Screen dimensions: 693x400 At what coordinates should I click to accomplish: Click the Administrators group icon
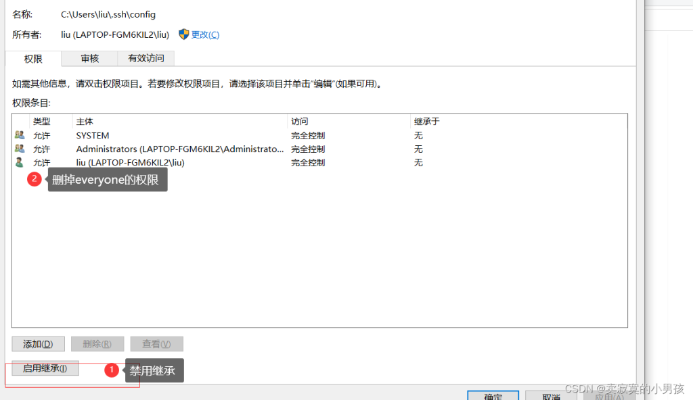click(x=18, y=149)
